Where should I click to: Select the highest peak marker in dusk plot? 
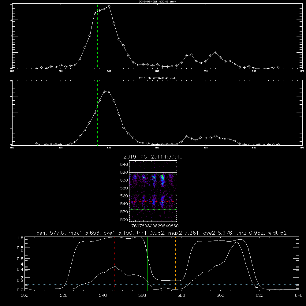pos(104,91)
